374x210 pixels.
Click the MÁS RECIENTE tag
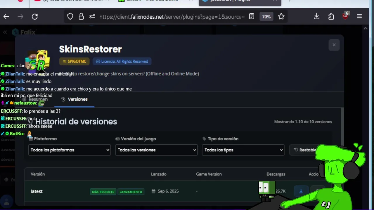coord(103,192)
